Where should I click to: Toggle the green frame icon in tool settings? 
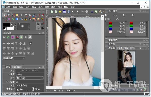pyautogui.click(x=8, y=37)
